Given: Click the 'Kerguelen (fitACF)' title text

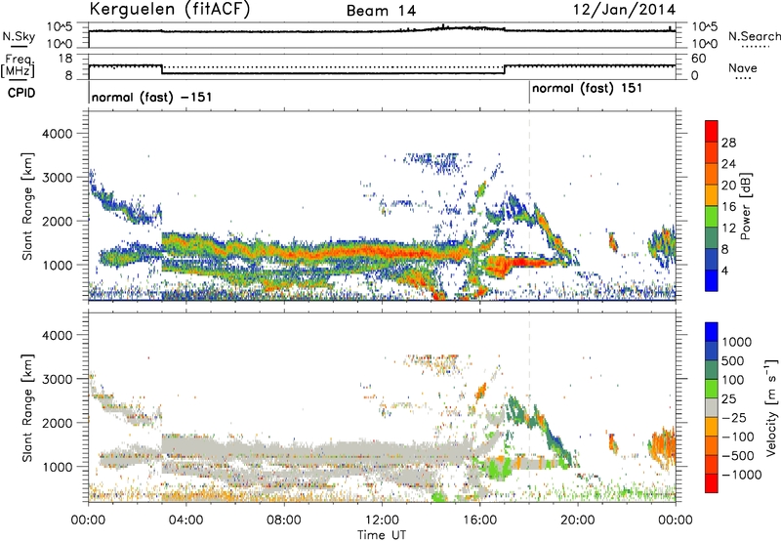Looking at the screenshot, I should 169,10.
